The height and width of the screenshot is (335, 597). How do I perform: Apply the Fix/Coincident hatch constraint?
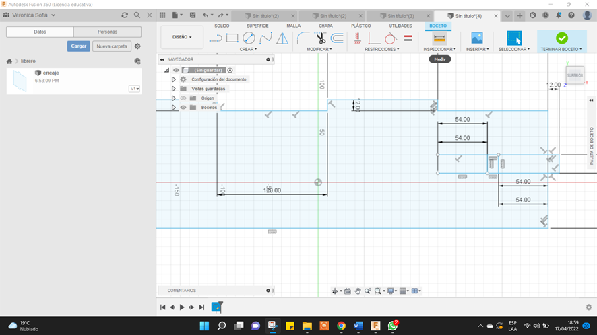(x=357, y=38)
